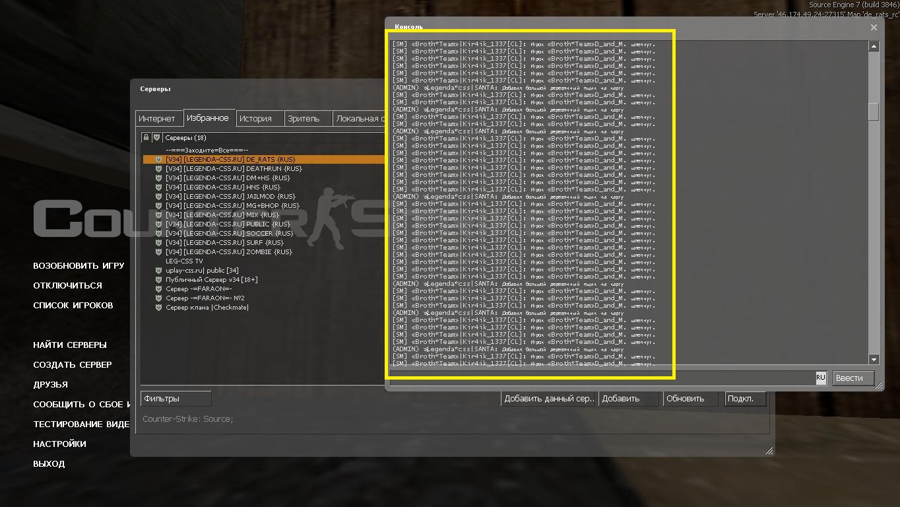The width and height of the screenshot is (900, 507).
Task: Click the console scroll up arrow
Action: click(x=874, y=46)
